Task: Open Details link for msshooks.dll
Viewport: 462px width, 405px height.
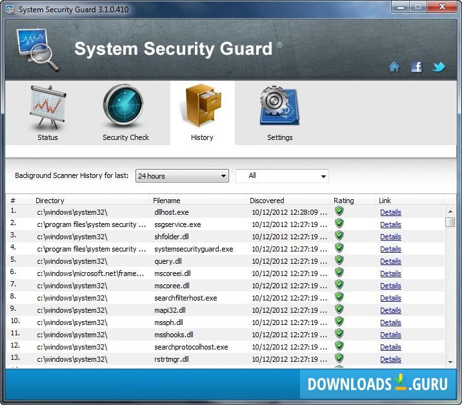Action: pyautogui.click(x=390, y=335)
